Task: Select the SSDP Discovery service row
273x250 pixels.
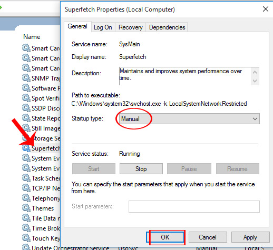Action: click(46, 108)
